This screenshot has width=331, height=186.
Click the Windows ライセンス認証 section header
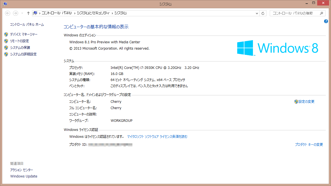81,130
